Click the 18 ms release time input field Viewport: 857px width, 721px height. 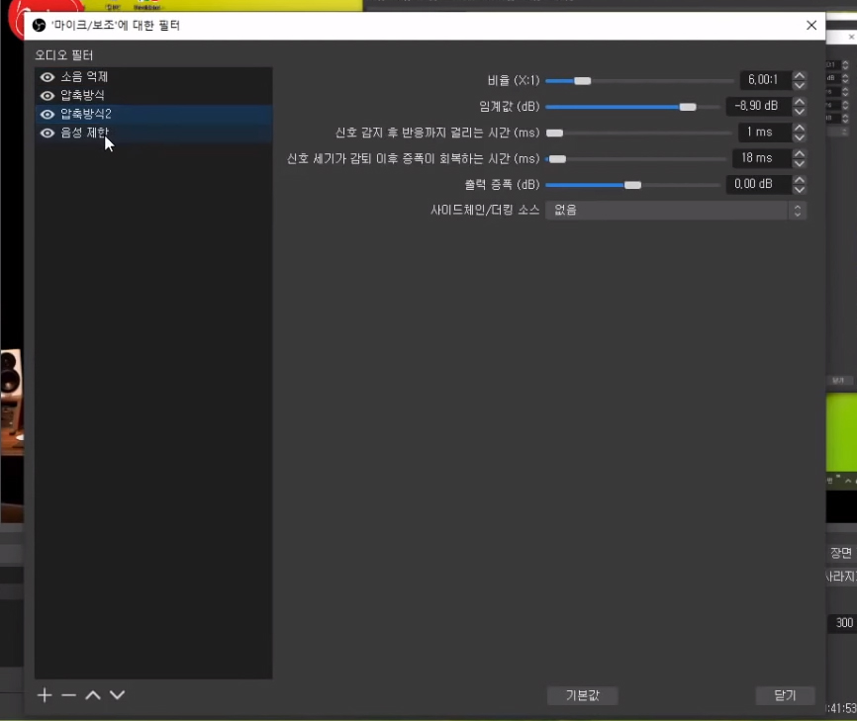click(x=760, y=158)
